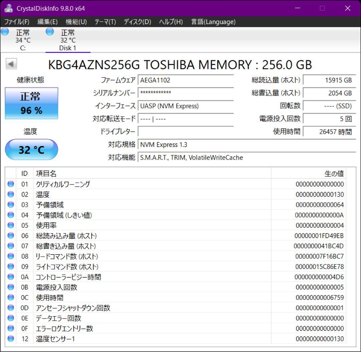Open the ヘルプ(H) menu
The height and width of the screenshot is (352, 361).
click(171, 22)
